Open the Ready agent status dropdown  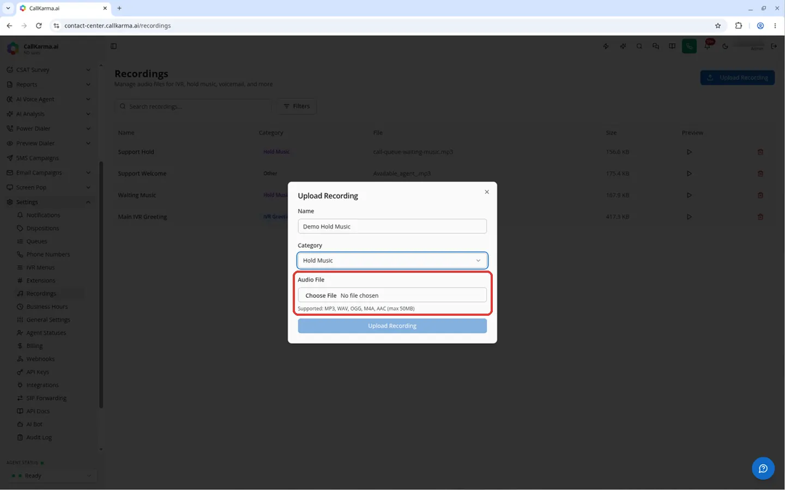52,476
